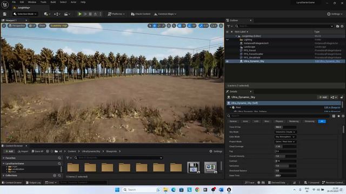Open the quick Add content toolbar icon
Image resolution: width=346 pixels, height=194 pixels.
click(47, 14)
